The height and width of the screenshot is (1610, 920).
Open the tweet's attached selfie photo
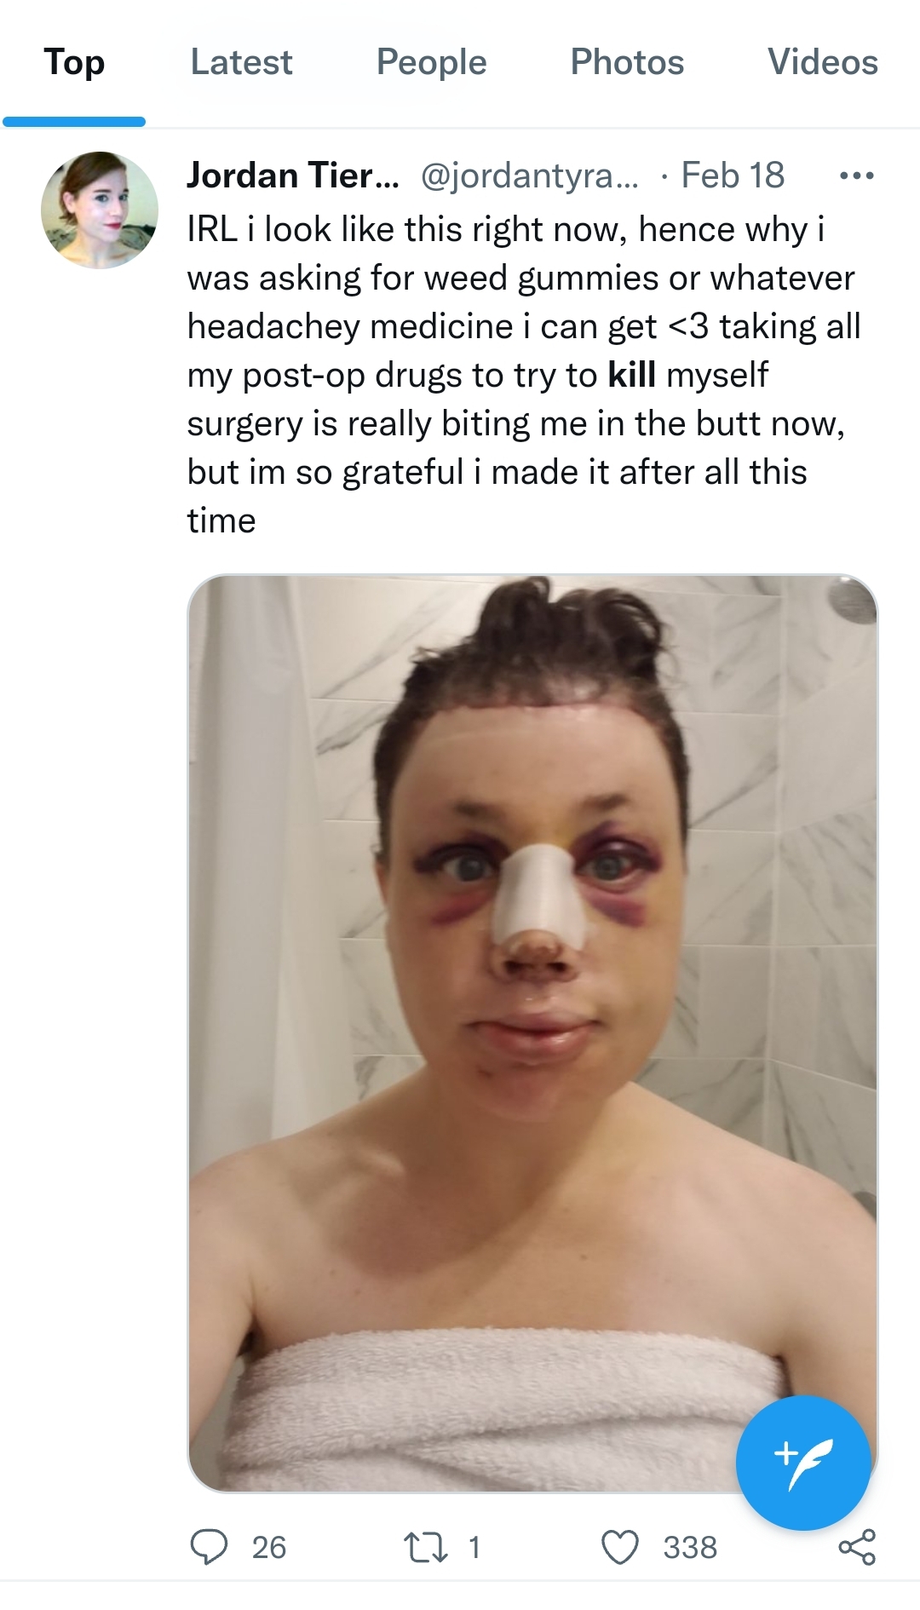532,1033
